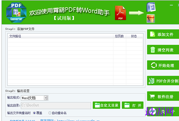179x121 pixels.
Task: Open the PDF合并分割 tool
Action: (163, 81)
